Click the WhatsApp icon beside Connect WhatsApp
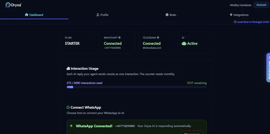 point(68,107)
